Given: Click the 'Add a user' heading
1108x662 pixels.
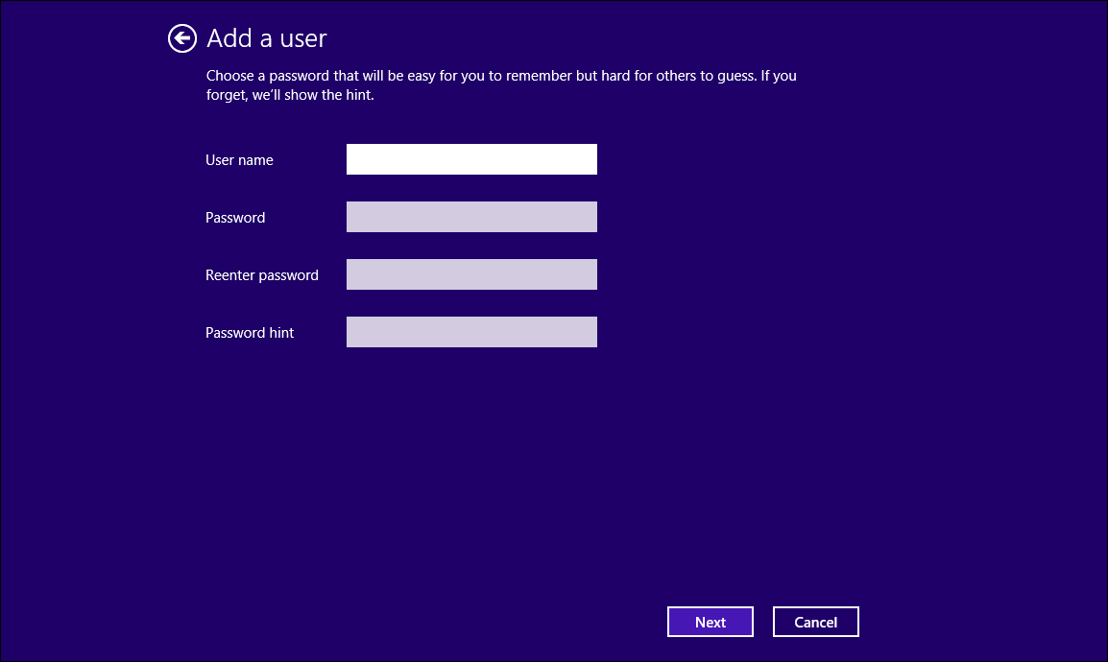Looking at the screenshot, I should click(x=266, y=38).
